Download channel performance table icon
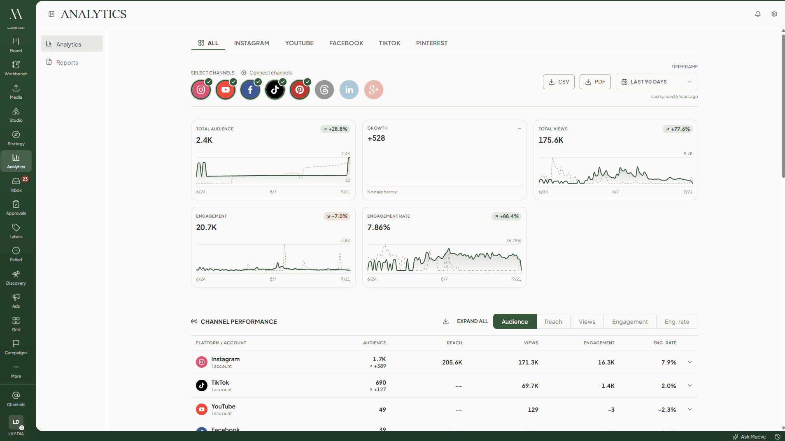 tap(445, 321)
